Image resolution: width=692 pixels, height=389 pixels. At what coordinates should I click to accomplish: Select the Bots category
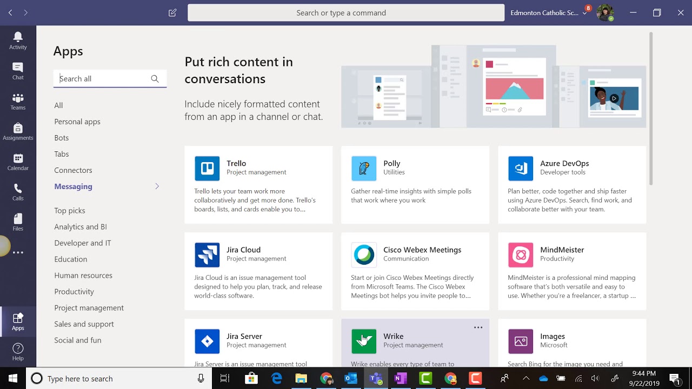coord(62,138)
